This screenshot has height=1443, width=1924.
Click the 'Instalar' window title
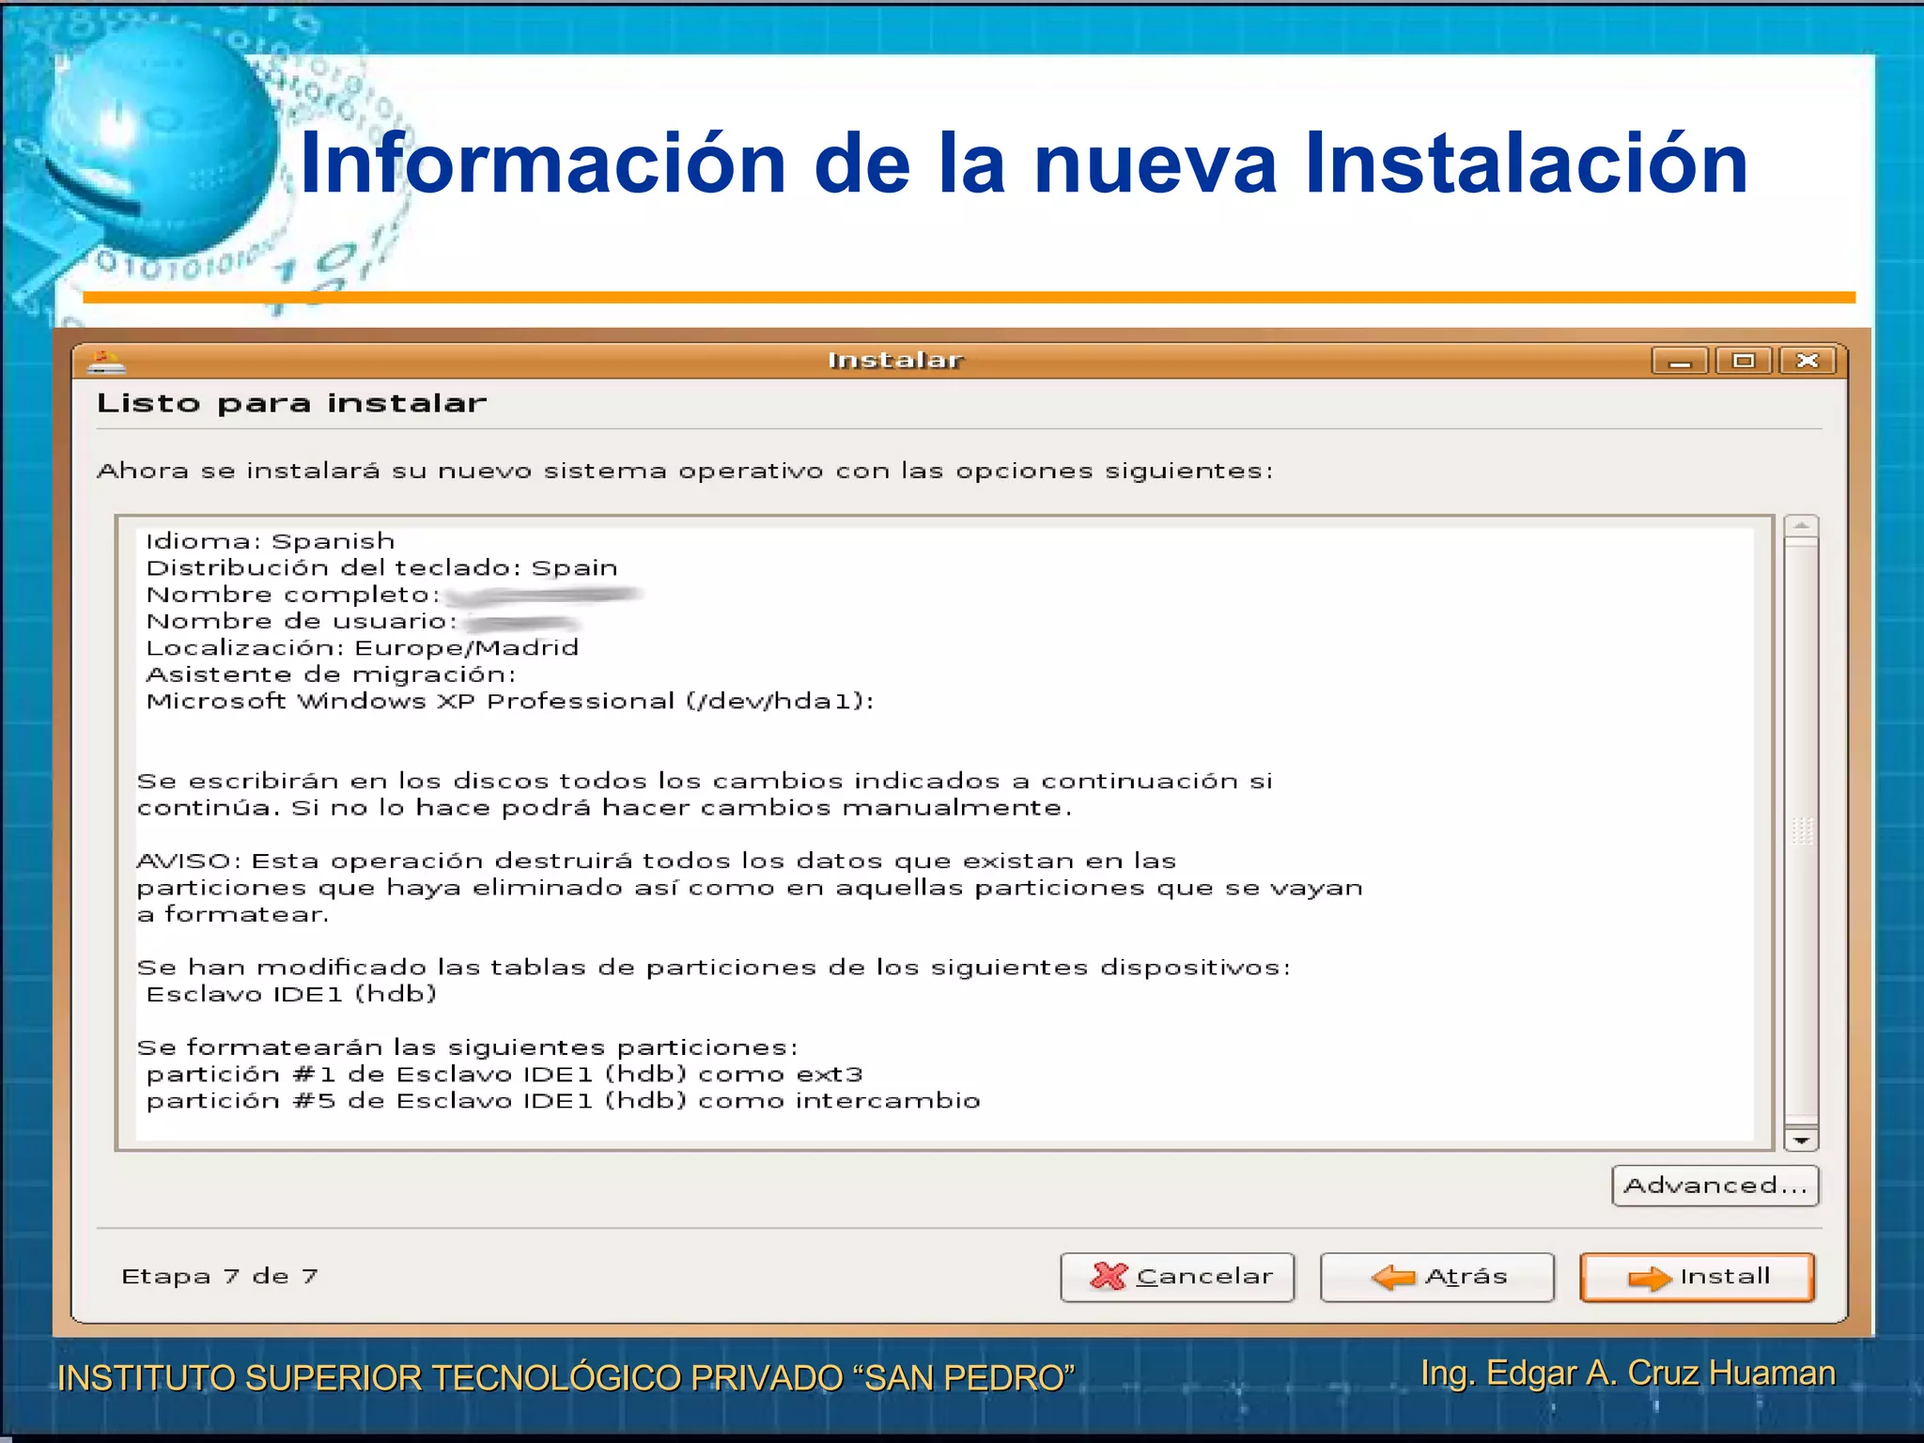(895, 361)
